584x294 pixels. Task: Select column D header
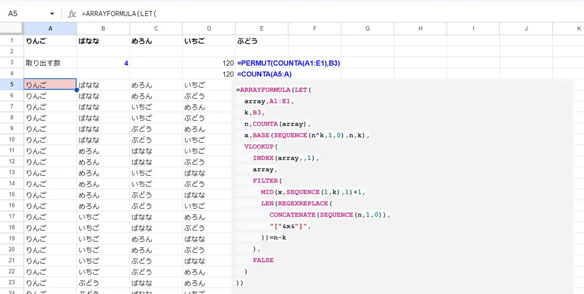coord(209,29)
